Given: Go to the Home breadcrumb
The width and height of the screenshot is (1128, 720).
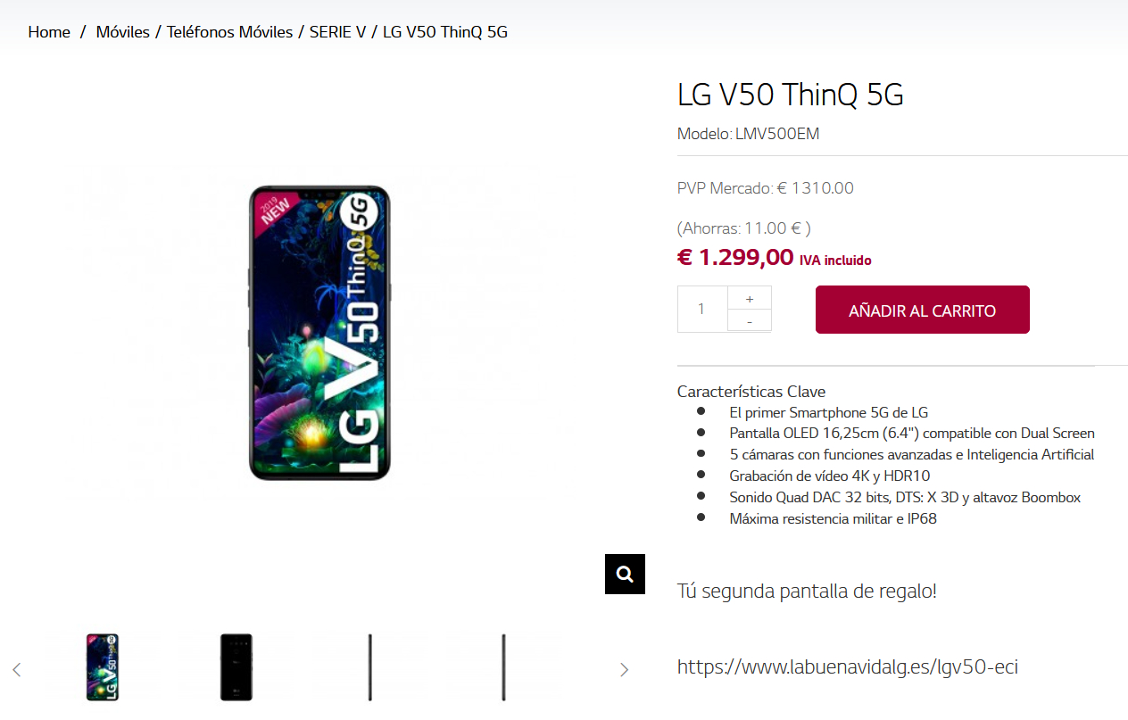Looking at the screenshot, I should 49,32.
